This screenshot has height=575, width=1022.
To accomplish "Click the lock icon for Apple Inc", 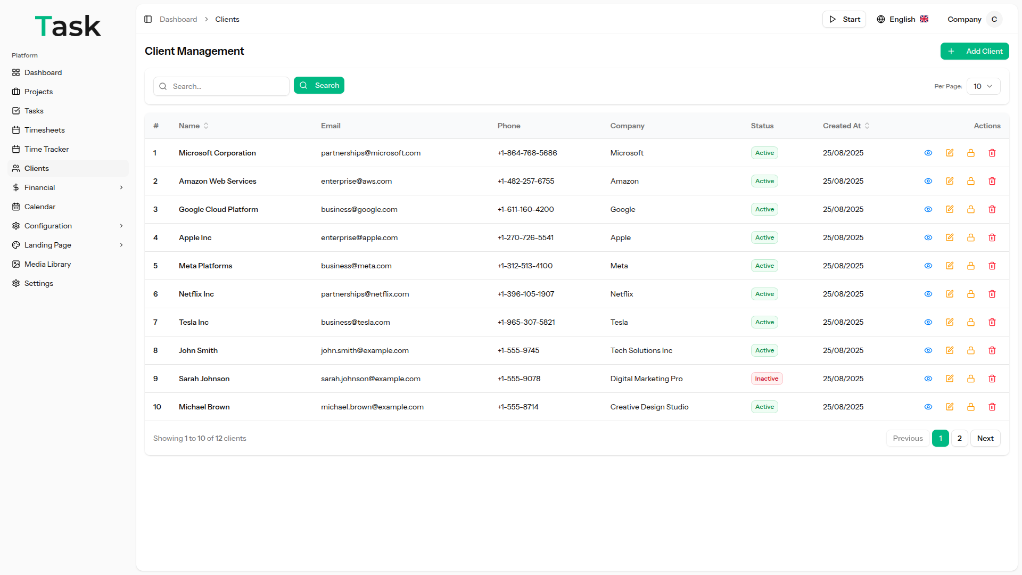I will coord(971,237).
